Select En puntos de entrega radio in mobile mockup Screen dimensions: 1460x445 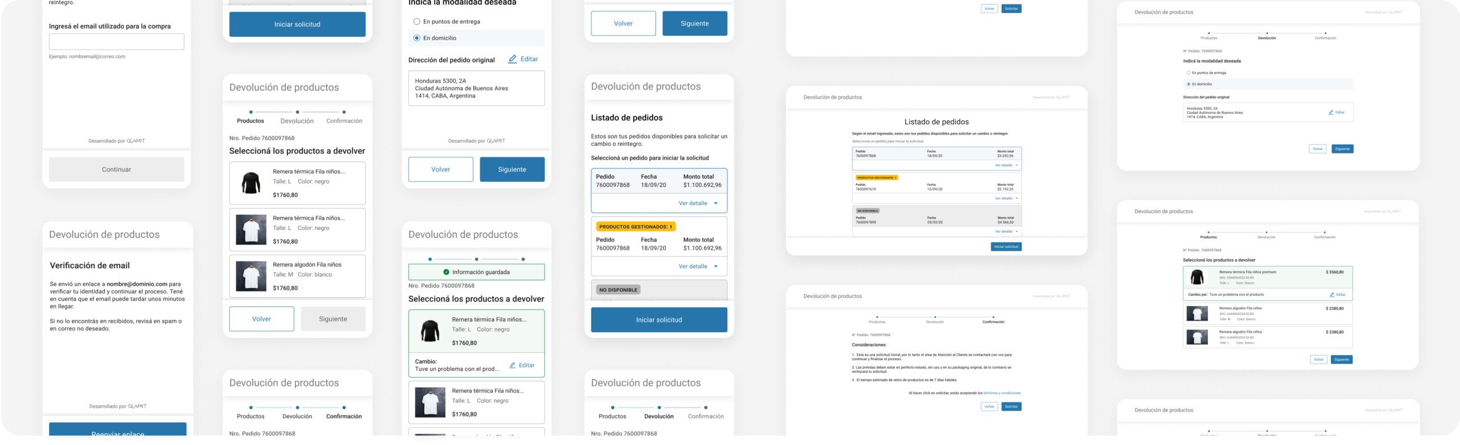point(416,22)
